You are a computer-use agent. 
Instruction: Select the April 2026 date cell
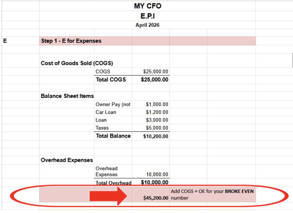point(147,25)
